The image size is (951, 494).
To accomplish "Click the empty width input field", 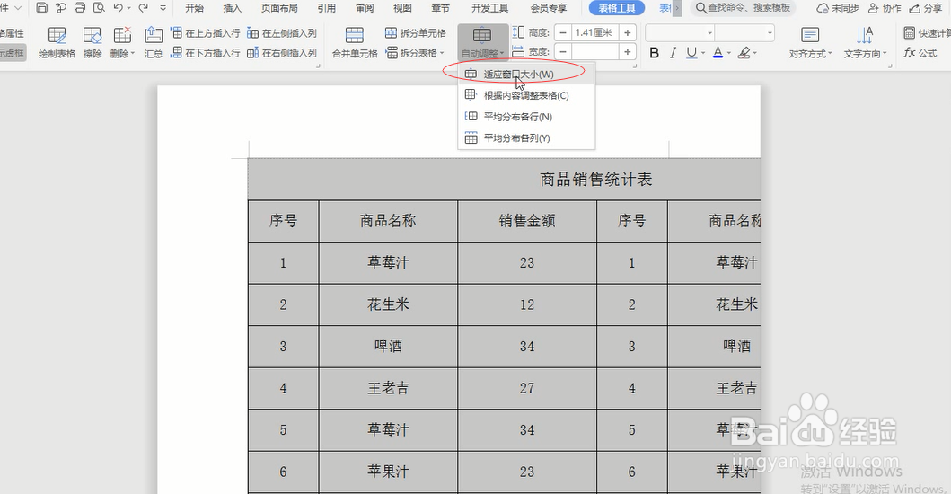I will tap(595, 52).
